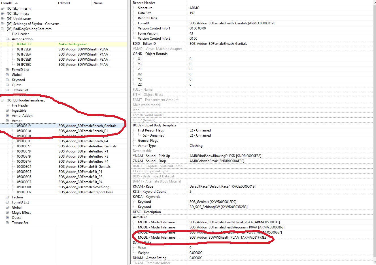The height and width of the screenshot is (265, 376).
Task: Select armor record 0500081A
Action: [63, 131]
